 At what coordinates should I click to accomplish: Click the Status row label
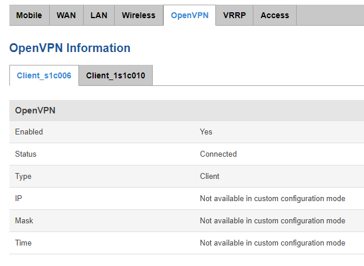tap(26, 154)
